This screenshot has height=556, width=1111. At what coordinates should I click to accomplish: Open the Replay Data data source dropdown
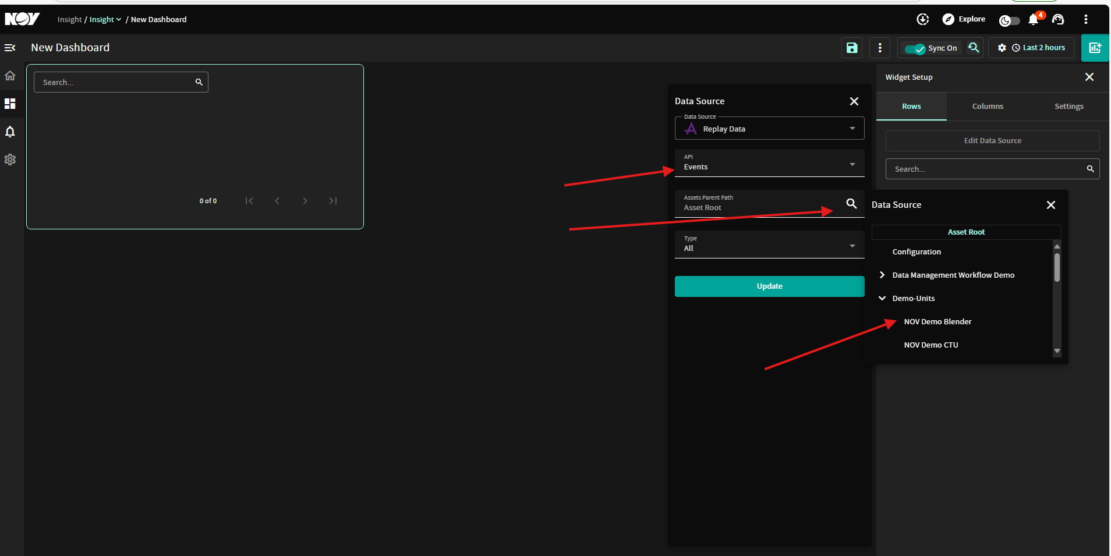(769, 129)
